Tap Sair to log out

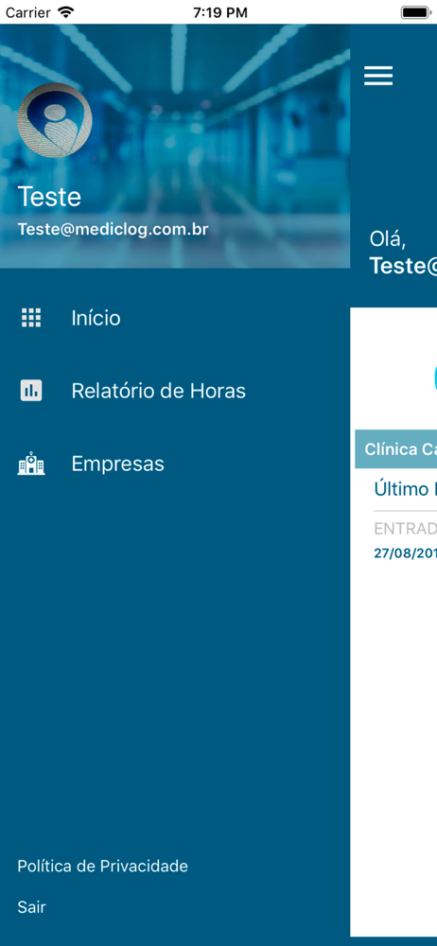coord(31,907)
